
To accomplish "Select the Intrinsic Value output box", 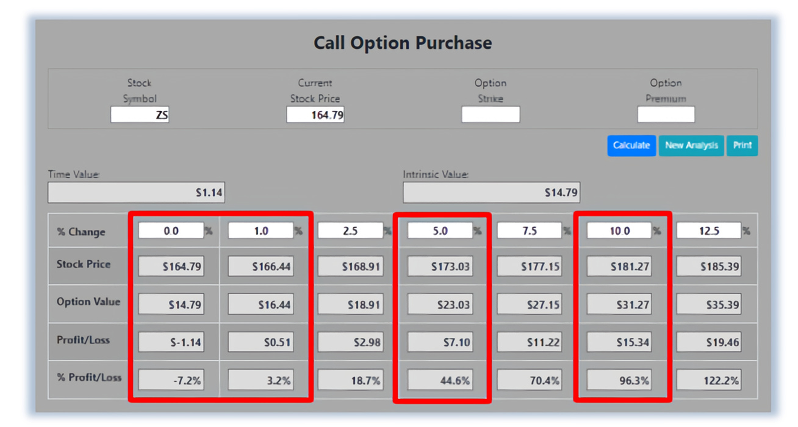I will click(491, 193).
